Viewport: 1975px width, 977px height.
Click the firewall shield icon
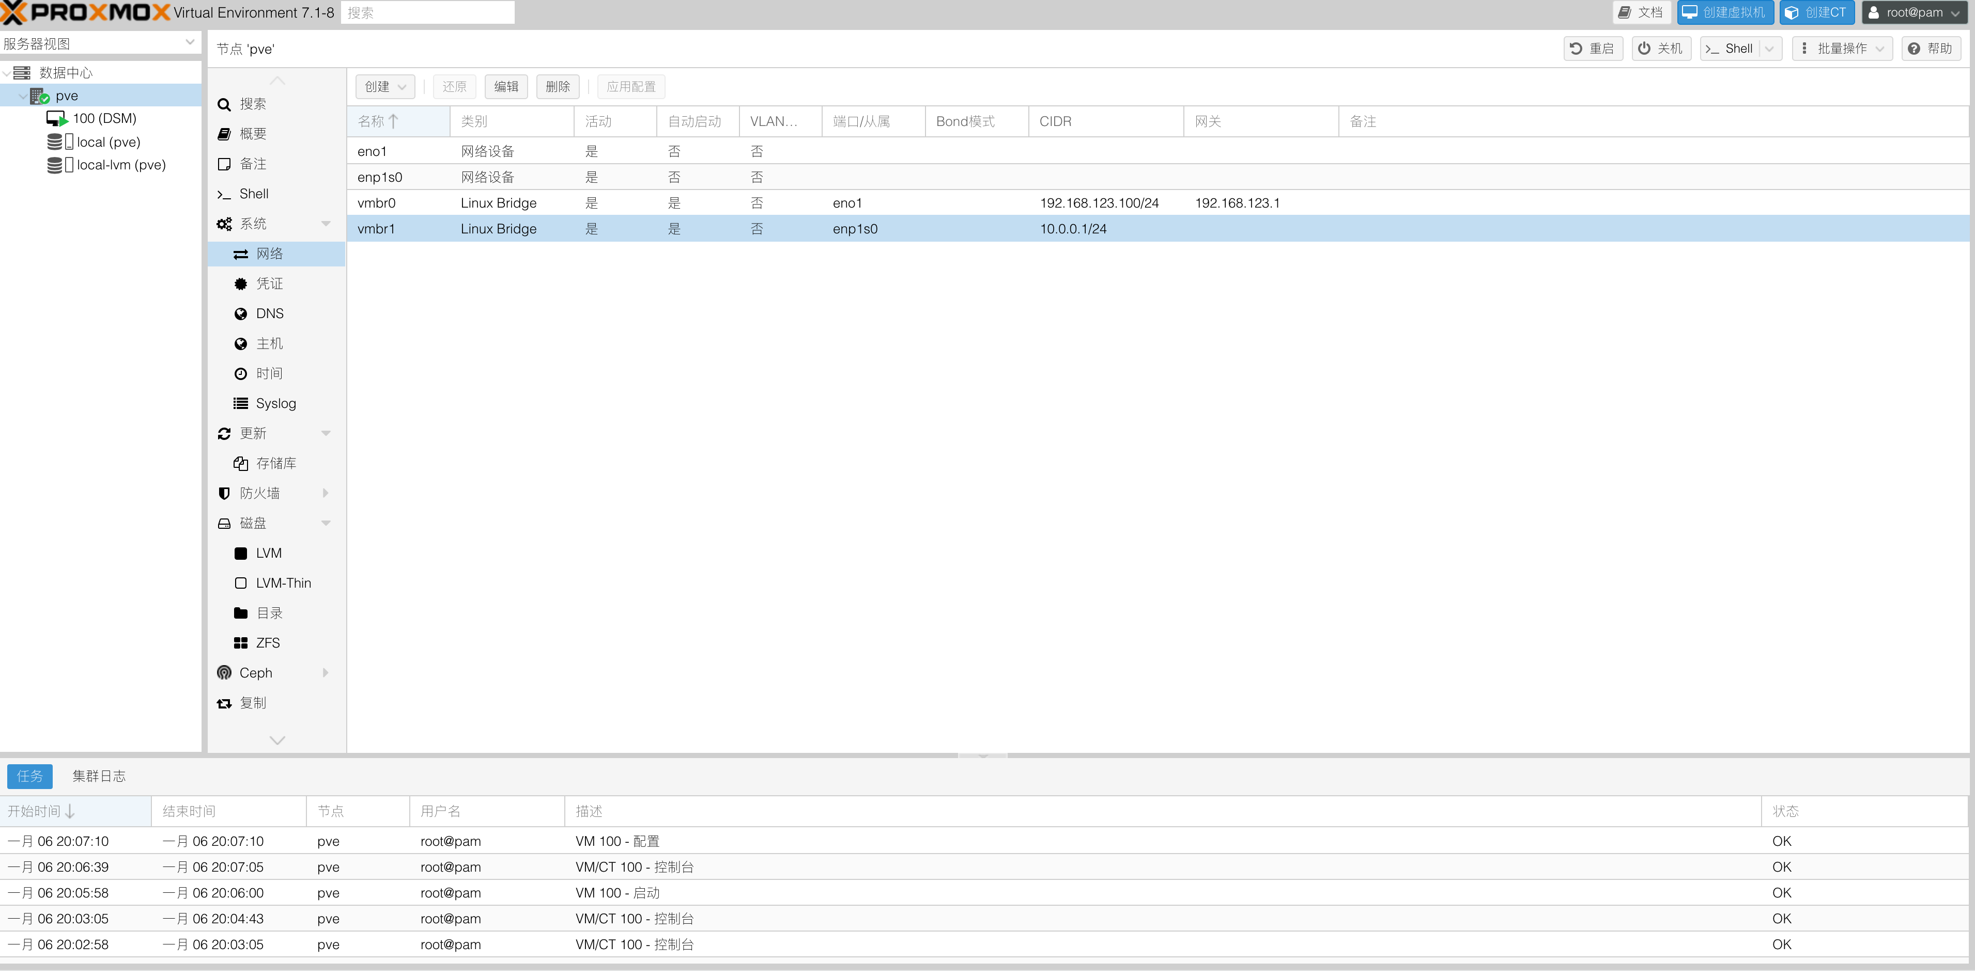pos(224,494)
